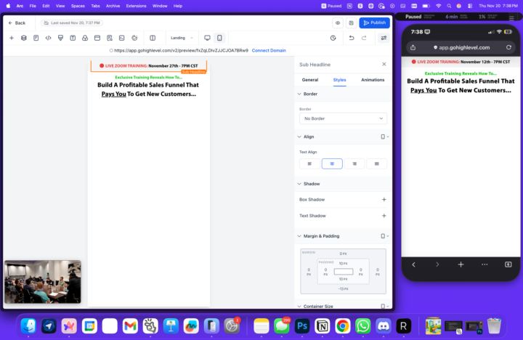Open the version history clock icon
The image size is (523, 340).
coord(333,38)
